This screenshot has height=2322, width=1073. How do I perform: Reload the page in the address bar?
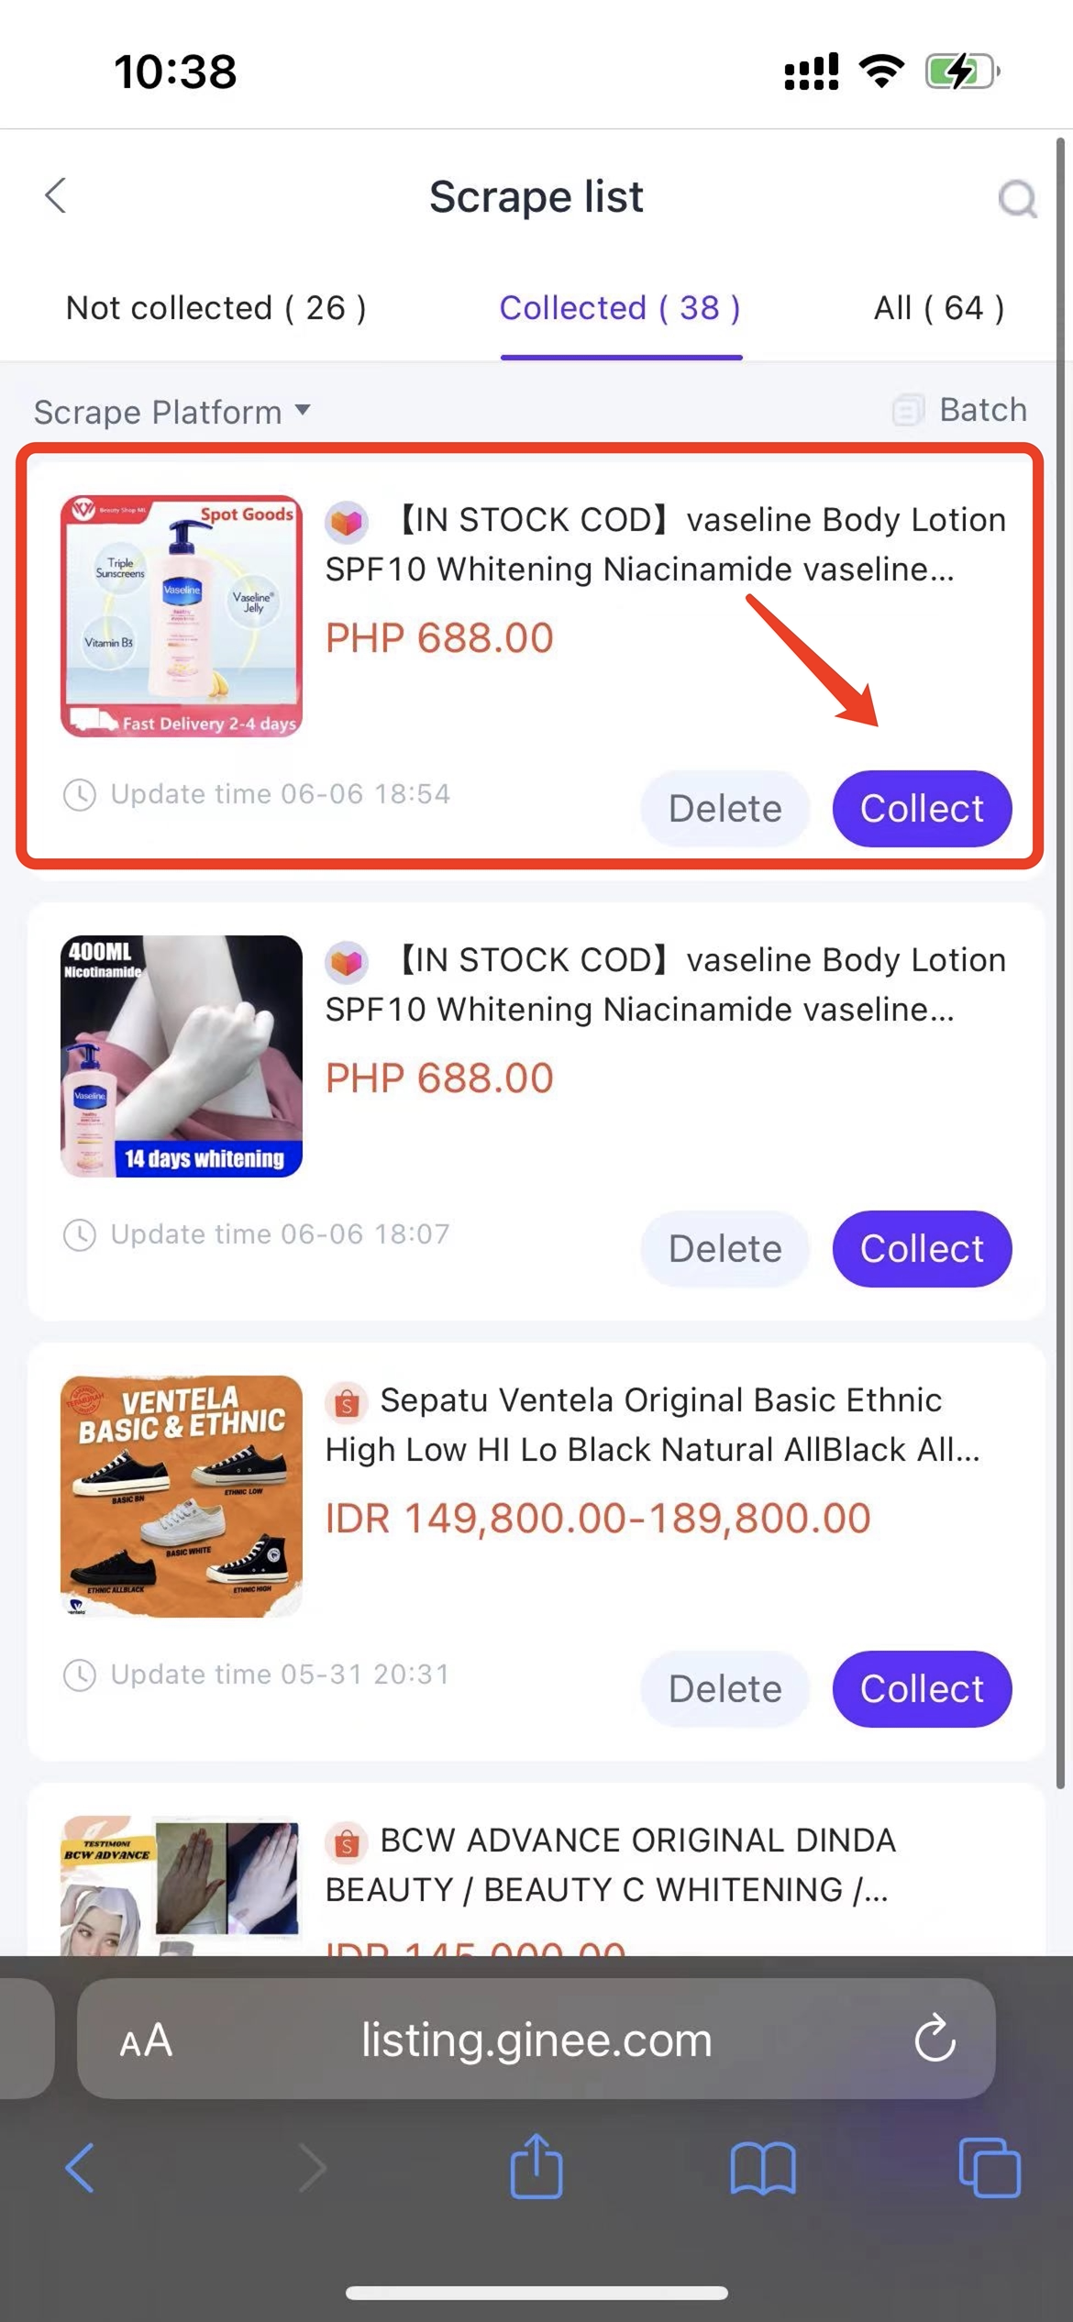coord(935,2039)
